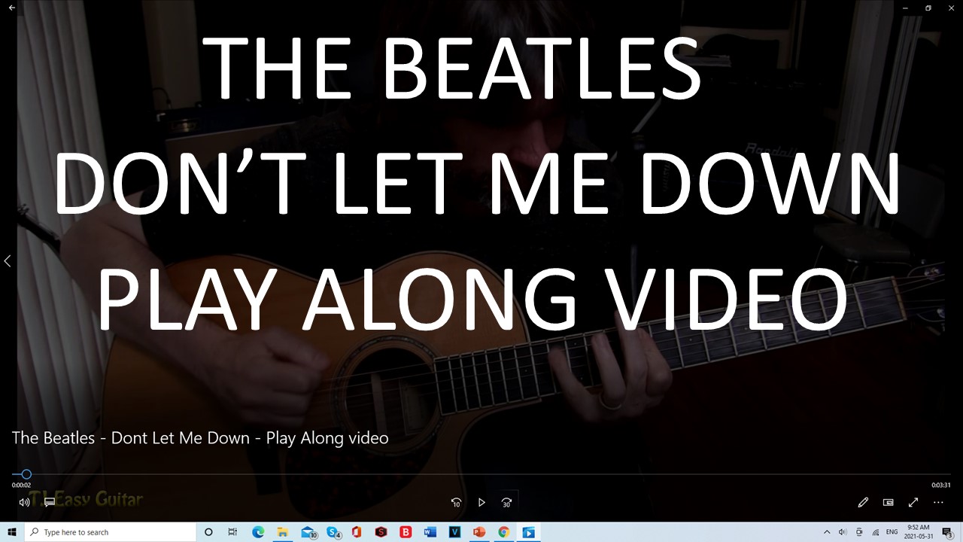The height and width of the screenshot is (542, 963).
Task: Open Cortana circle on the taskbar
Action: point(209,532)
